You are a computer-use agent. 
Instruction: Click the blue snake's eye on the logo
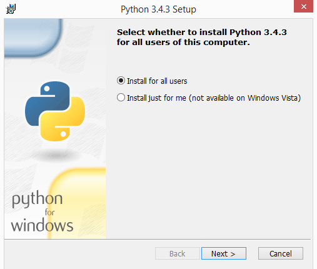pyautogui.click(x=47, y=89)
